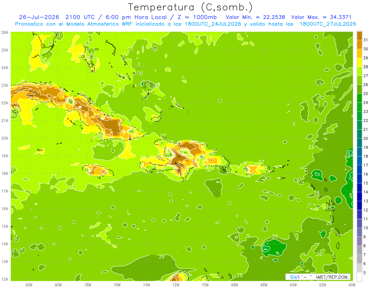Click the "70W" longitude axis label
The height and width of the screenshot is (289, 374).
(205, 285)
